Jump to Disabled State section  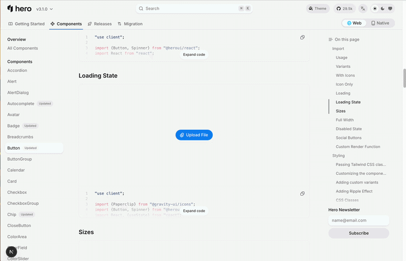tap(349, 129)
